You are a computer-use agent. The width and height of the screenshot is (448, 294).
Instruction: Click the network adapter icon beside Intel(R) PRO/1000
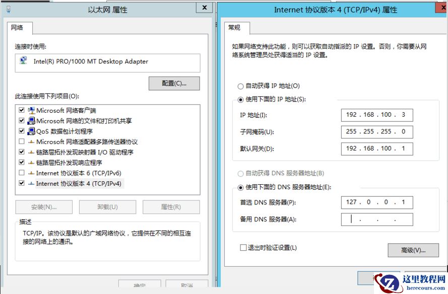click(x=23, y=60)
